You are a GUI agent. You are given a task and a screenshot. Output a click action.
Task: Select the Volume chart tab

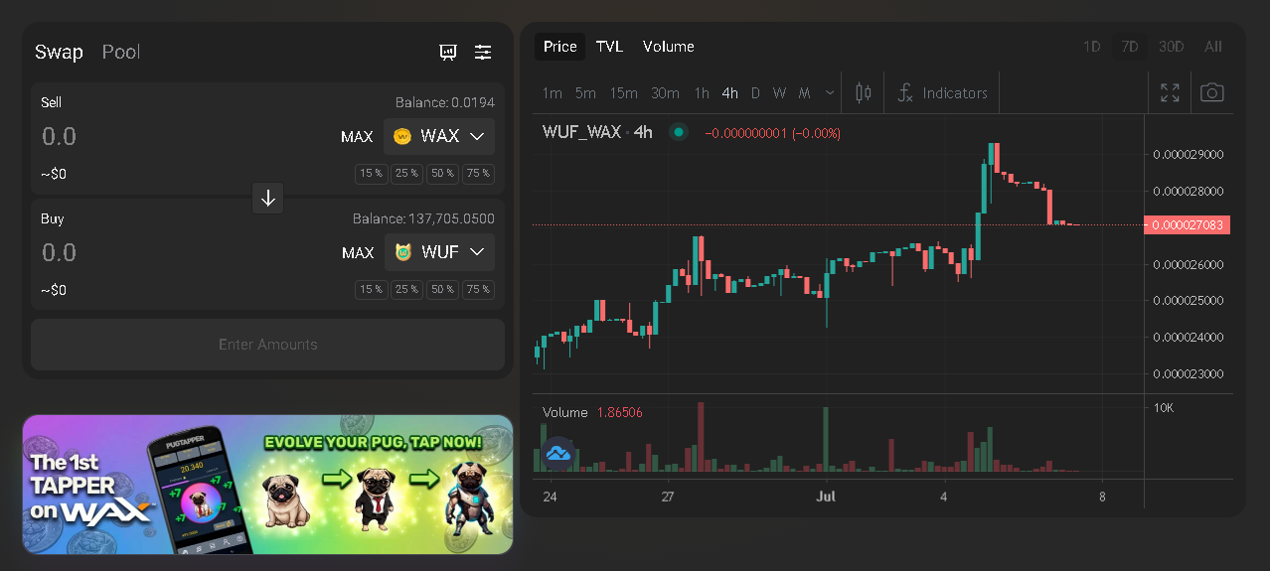tap(669, 47)
